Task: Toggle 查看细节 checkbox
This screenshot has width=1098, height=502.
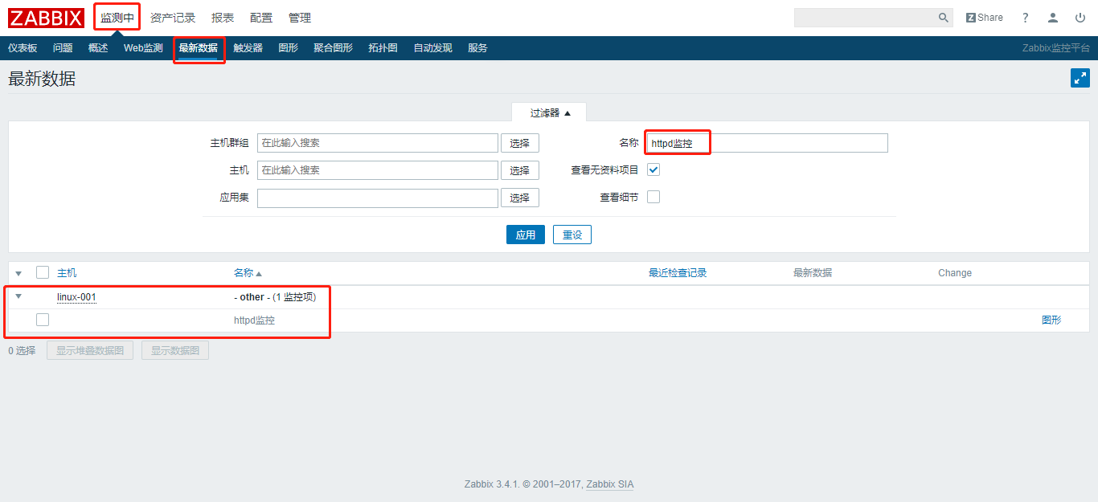Action: coord(653,197)
